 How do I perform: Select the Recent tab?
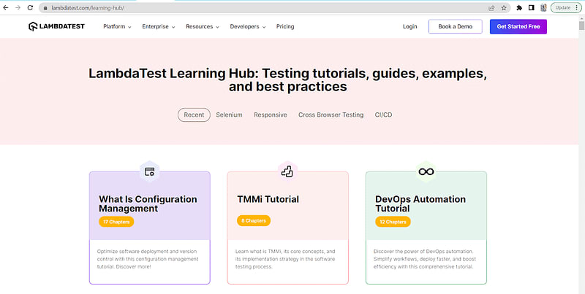coord(194,115)
